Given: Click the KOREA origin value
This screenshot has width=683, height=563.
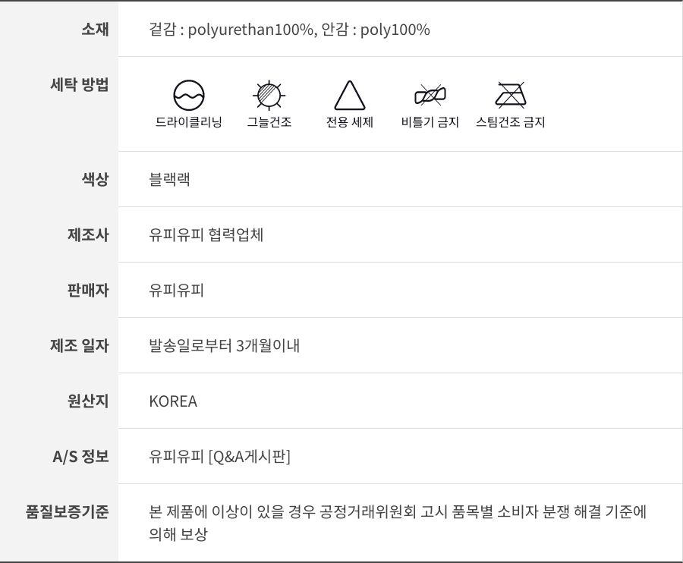Looking at the screenshot, I should tap(173, 401).
